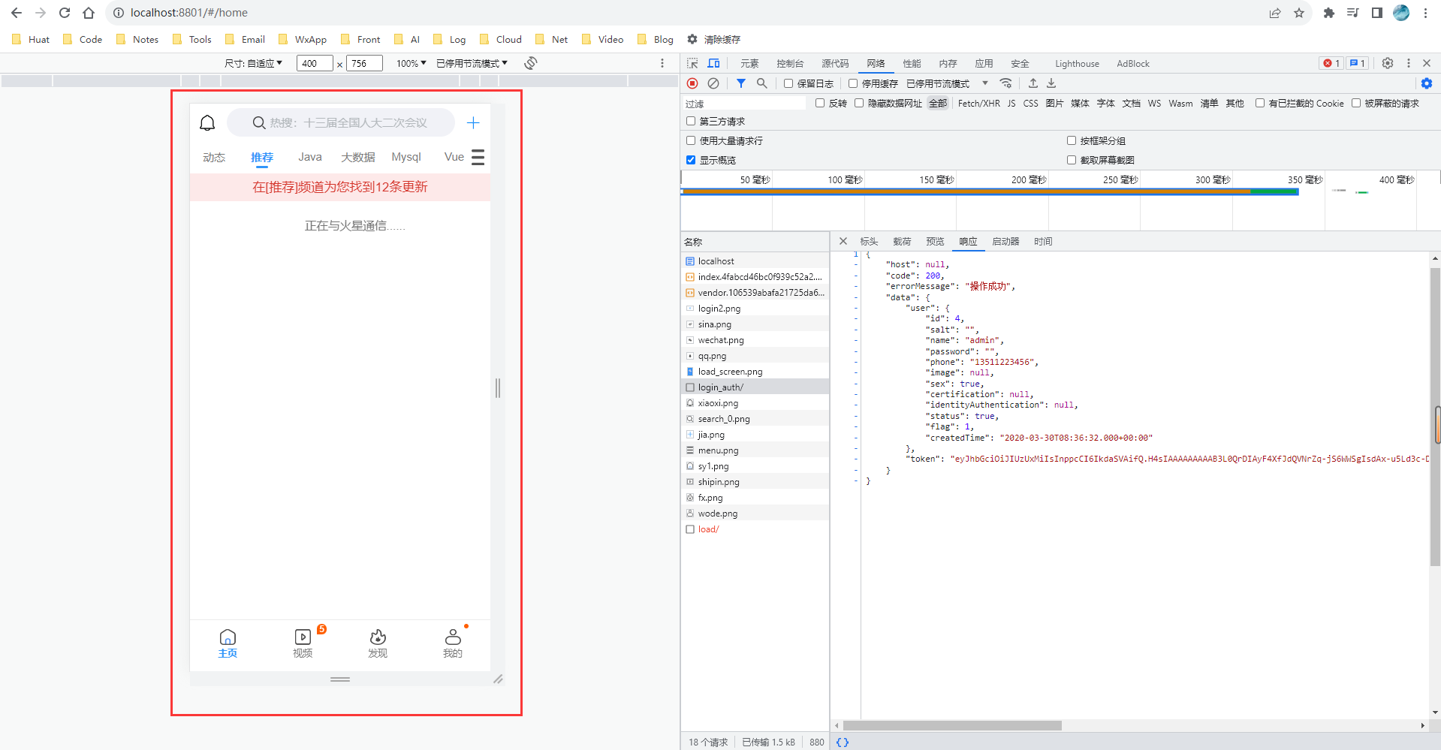This screenshot has height=750, width=1441.
Task: Click the blue plus icon beside search
Action: [x=473, y=123]
